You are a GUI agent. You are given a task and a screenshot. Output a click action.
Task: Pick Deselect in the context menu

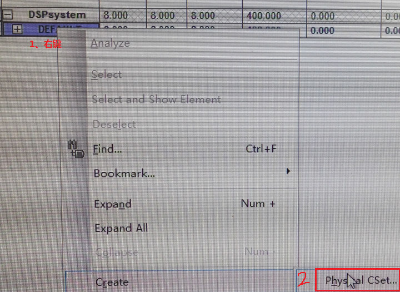click(x=114, y=124)
